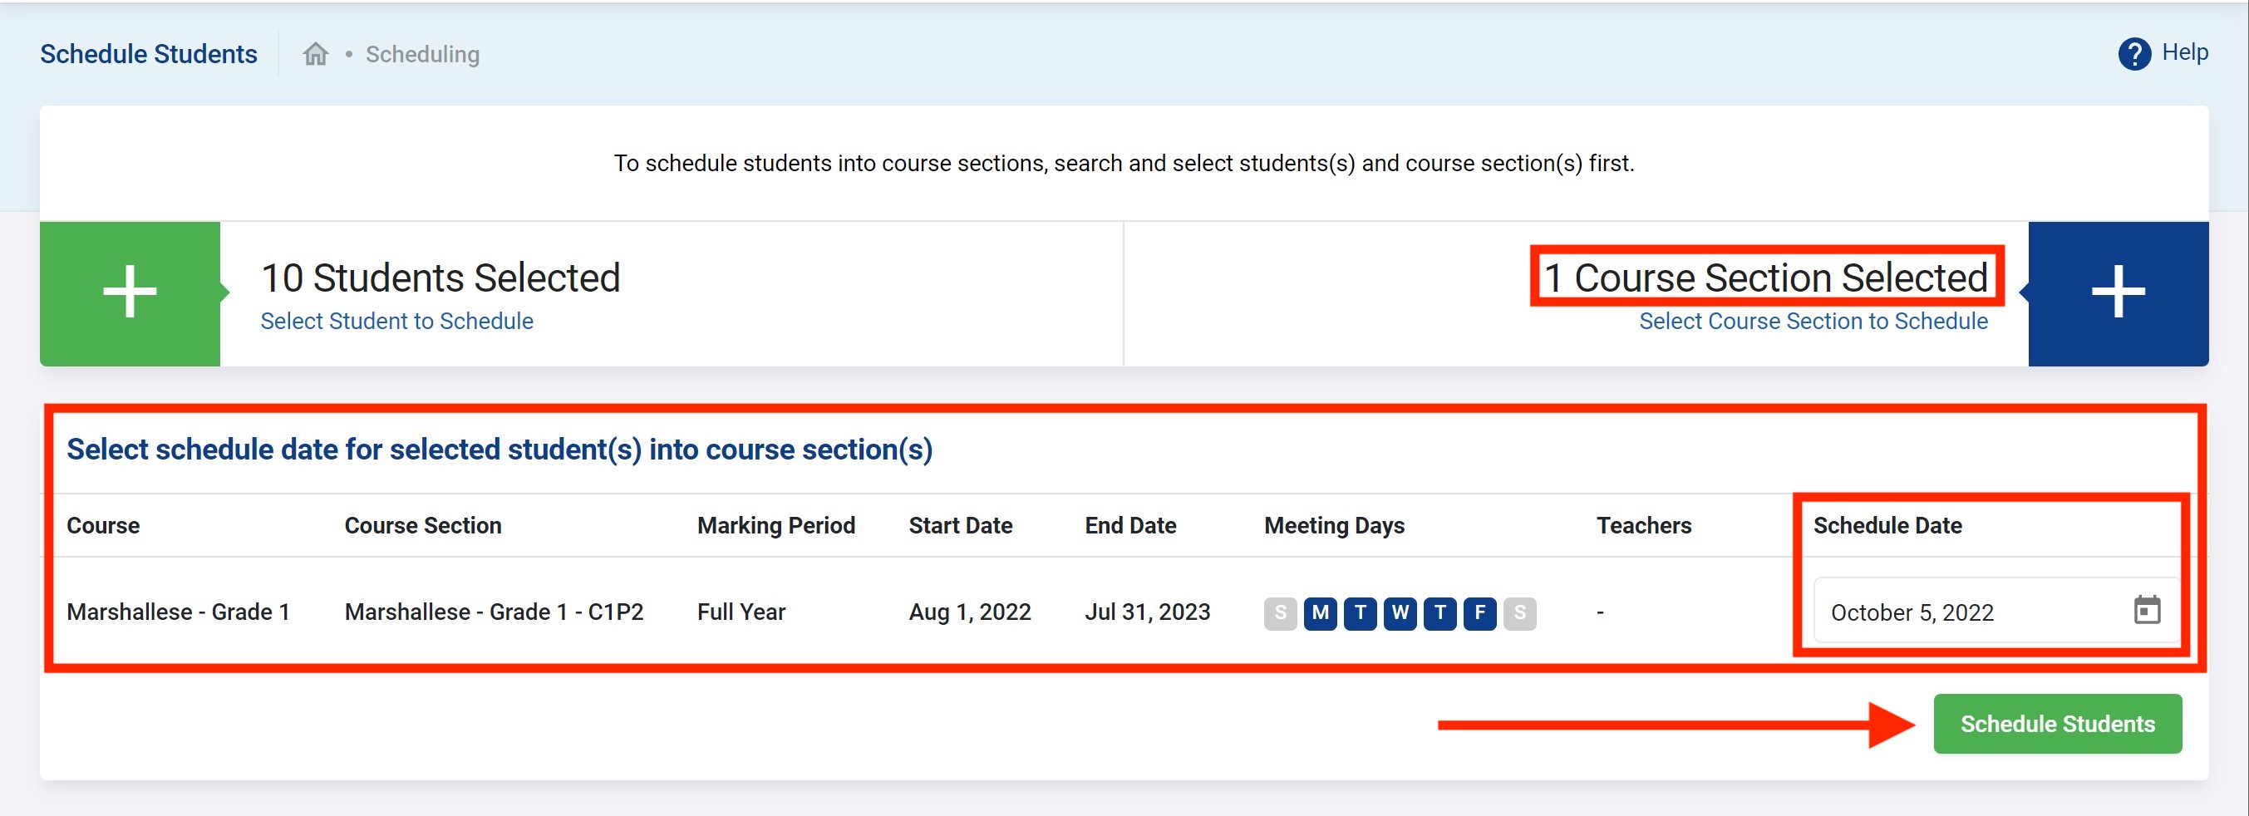Viewport: 2249px width, 816px height.
Task: Click the greyed-out Saturday badge
Action: click(x=1520, y=612)
